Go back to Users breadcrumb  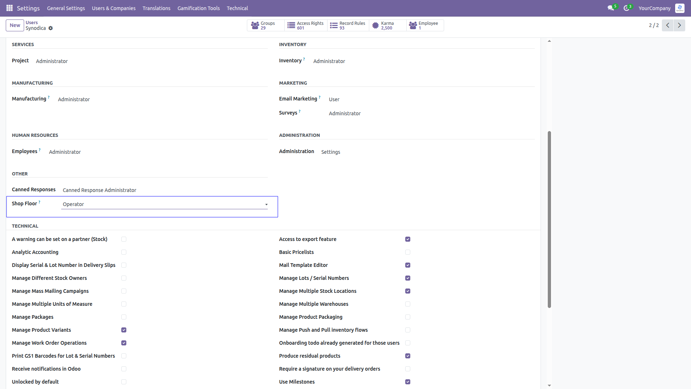(32, 22)
